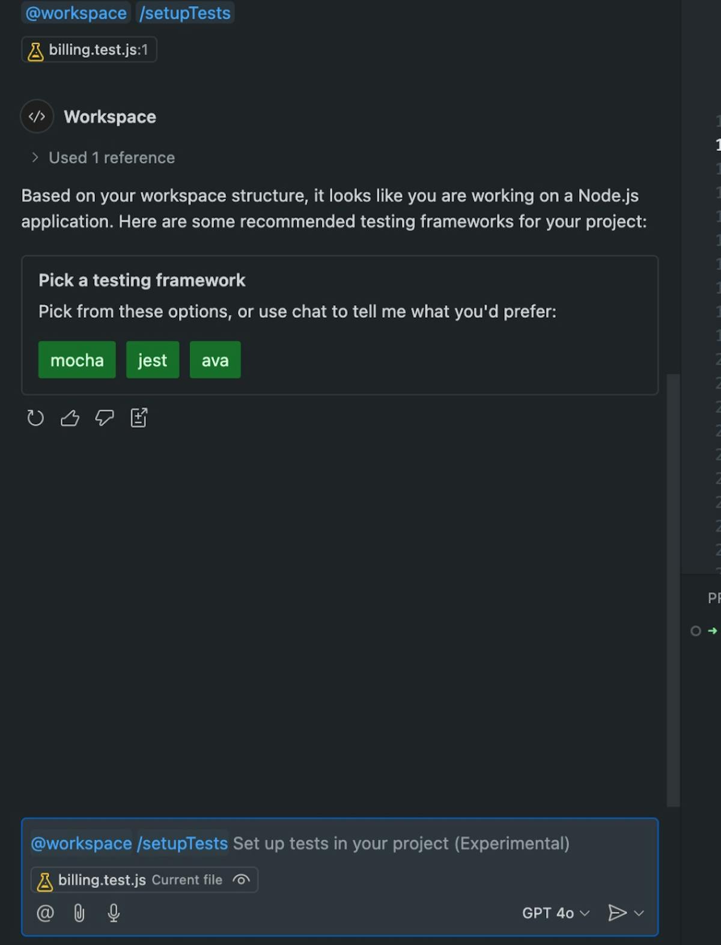Click the thumbs down unhelpful icon

[105, 418]
